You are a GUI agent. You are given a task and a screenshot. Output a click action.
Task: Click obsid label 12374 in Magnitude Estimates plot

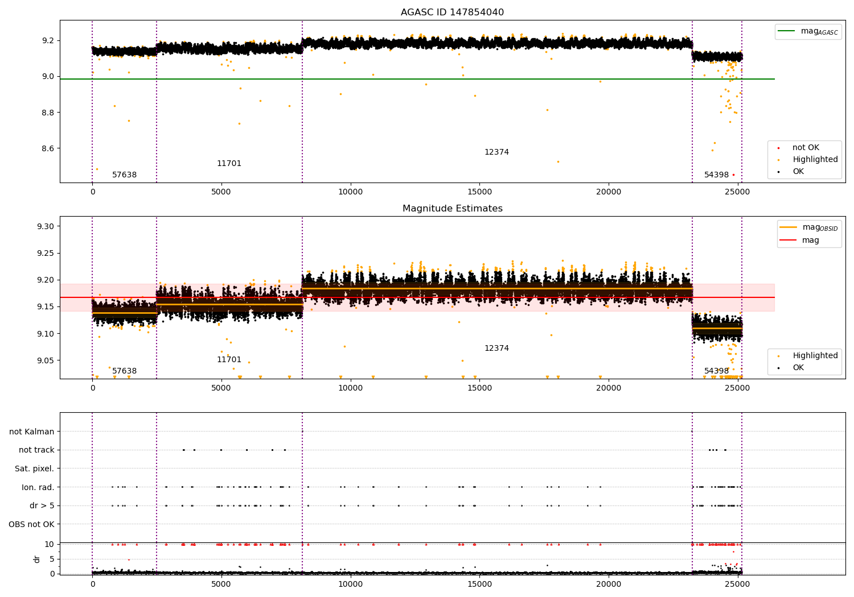click(496, 349)
